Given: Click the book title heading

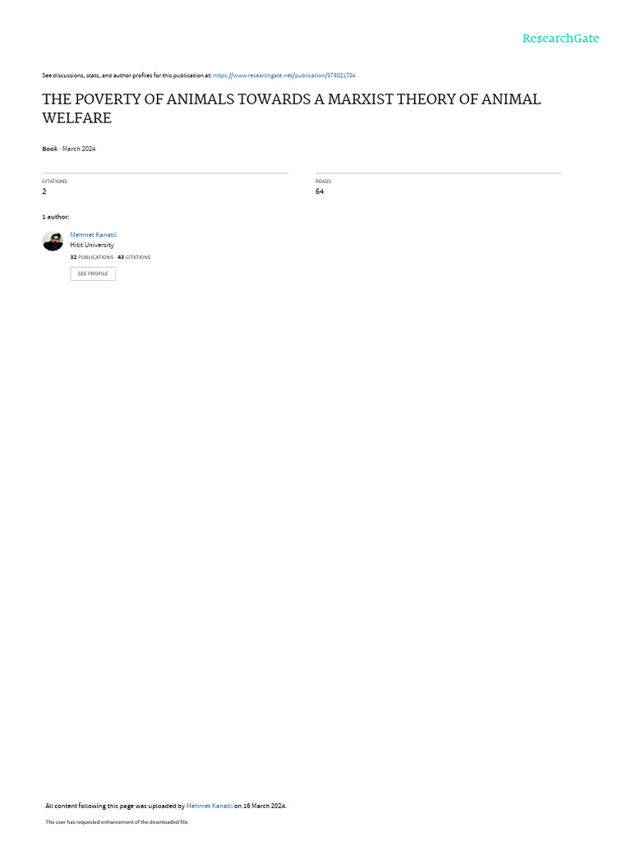Looking at the screenshot, I should click(x=292, y=108).
